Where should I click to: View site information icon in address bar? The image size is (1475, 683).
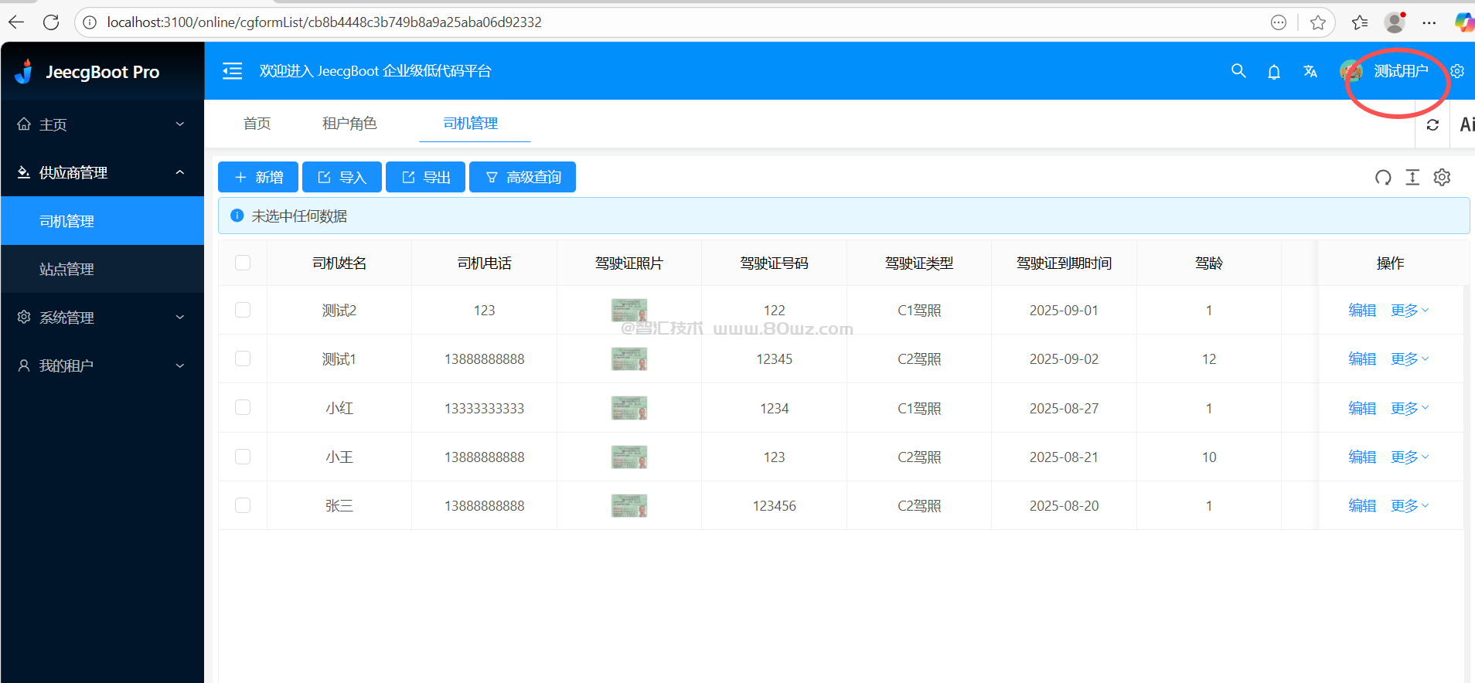tap(90, 22)
